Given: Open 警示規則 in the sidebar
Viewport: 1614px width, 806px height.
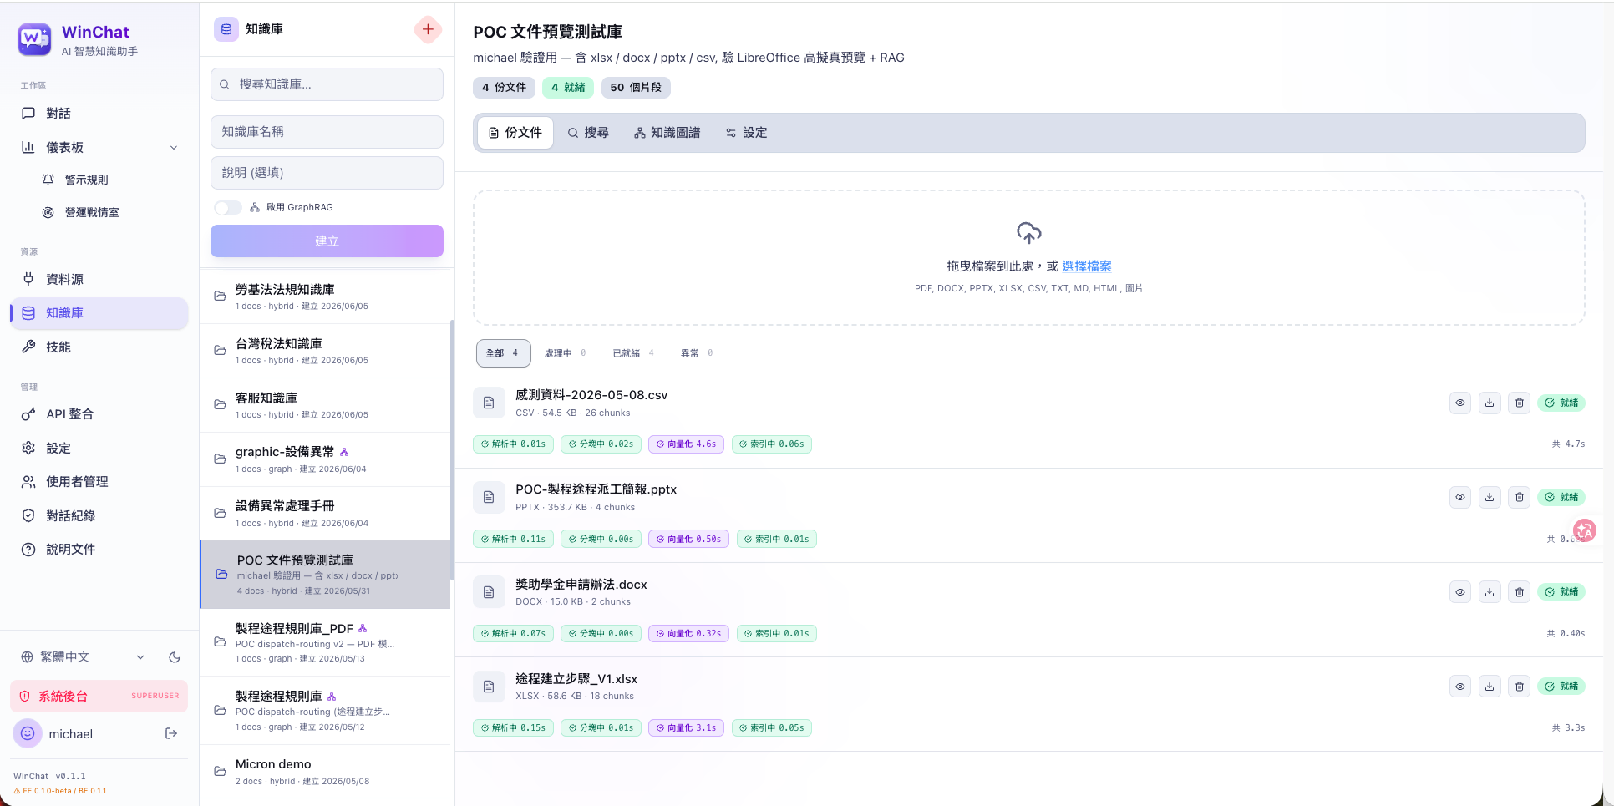Looking at the screenshot, I should click(109, 180).
